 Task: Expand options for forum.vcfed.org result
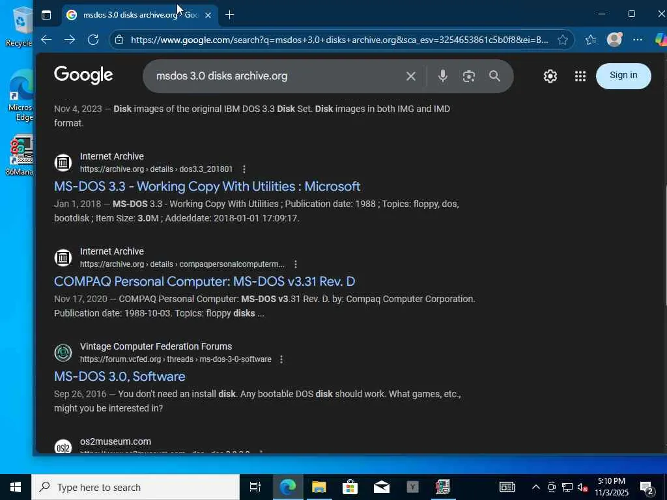[x=281, y=359]
